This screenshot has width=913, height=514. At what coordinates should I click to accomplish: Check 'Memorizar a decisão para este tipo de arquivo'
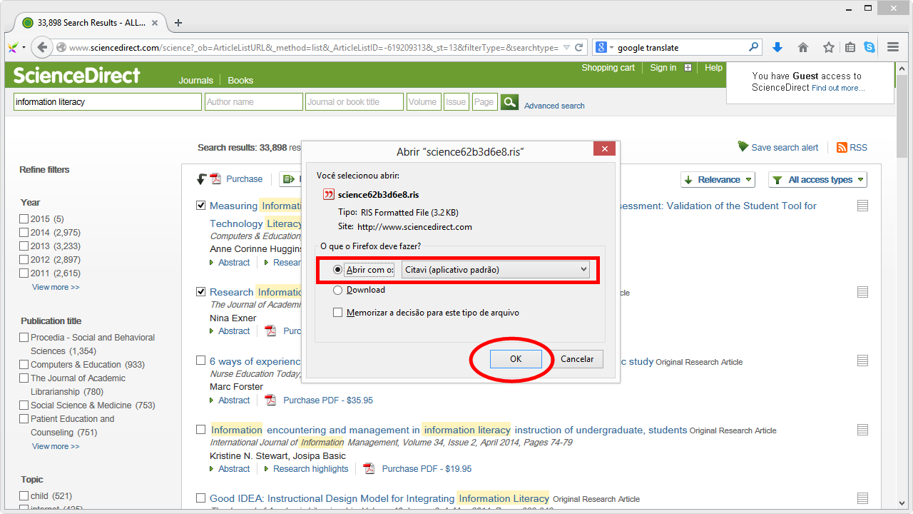click(338, 313)
